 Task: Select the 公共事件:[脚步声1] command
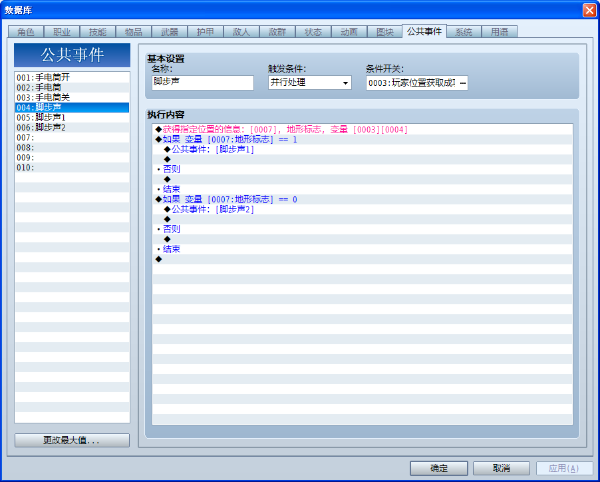363,149
